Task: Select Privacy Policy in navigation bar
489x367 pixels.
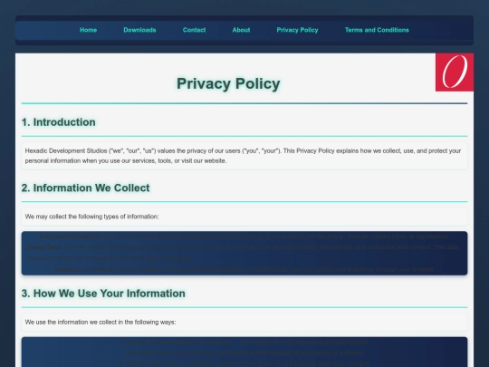Action: [297, 30]
